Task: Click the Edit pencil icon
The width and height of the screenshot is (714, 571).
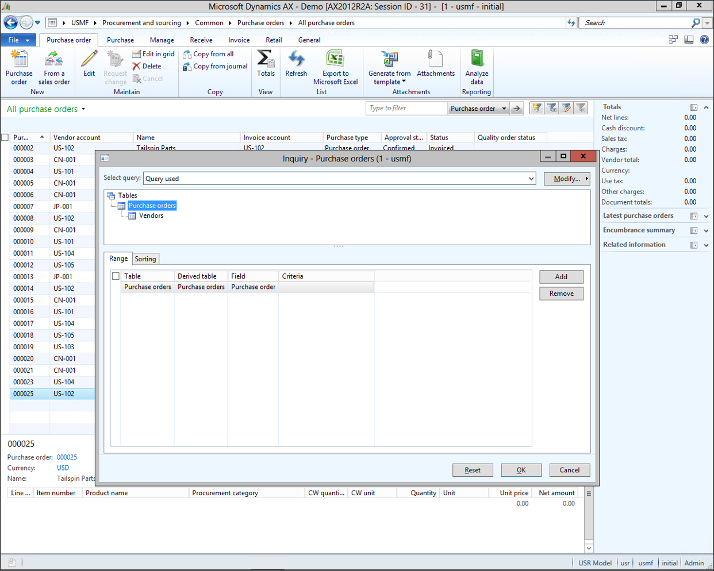Action: [x=89, y=60]
